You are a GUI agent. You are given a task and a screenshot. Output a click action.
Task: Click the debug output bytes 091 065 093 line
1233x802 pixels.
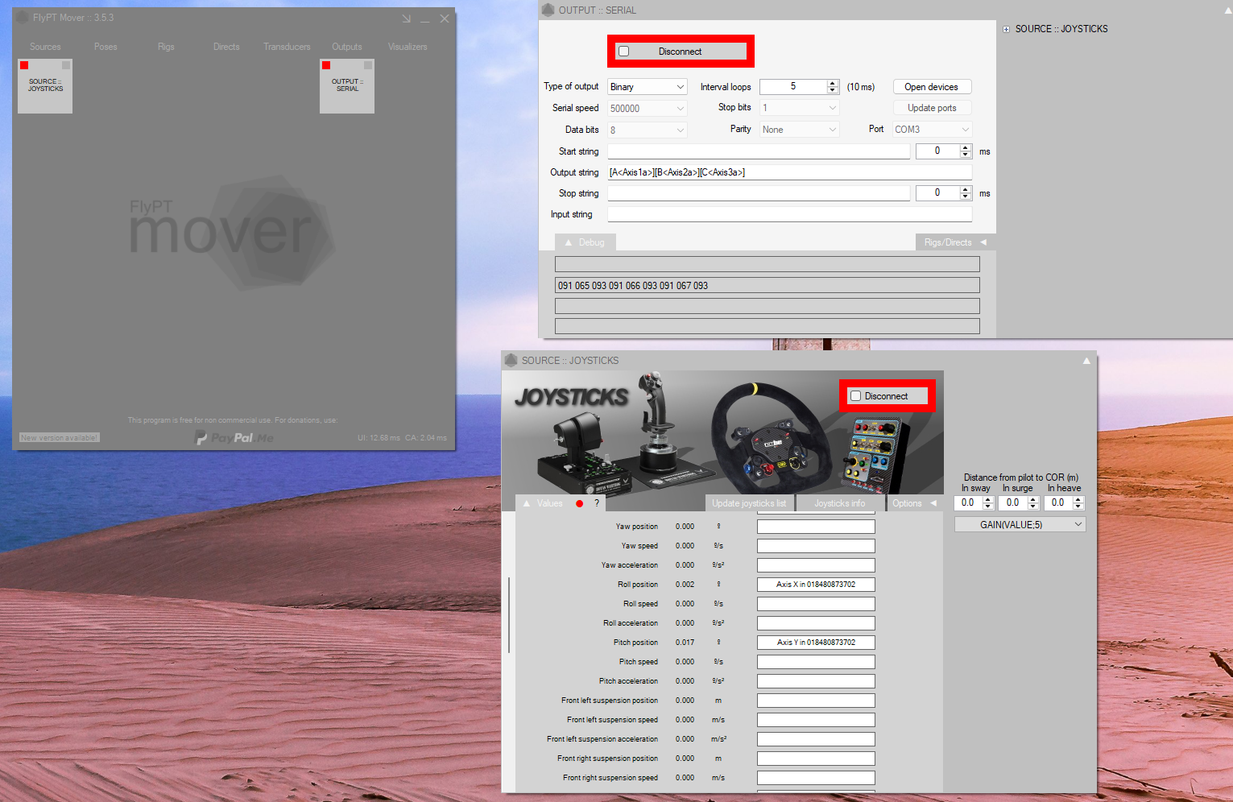click(x=768, y=285)
